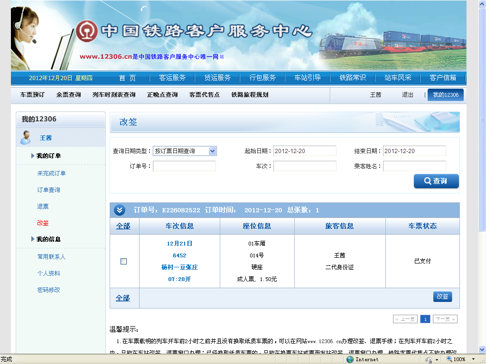Go to 客票代售点 tab
This screenshot has width=486, height=364.
[x=204, y=95]
